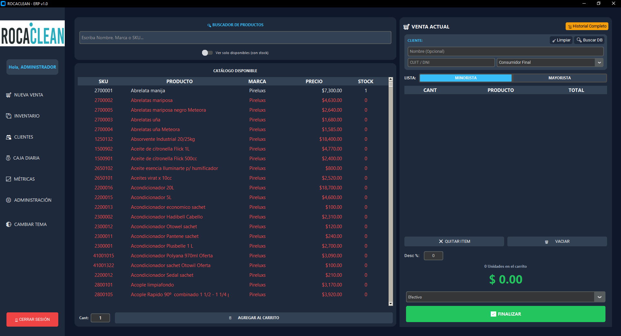Click the CERRAR SESIÓN button
Image resolution: width=621 pixels, height=336 pixels.
(32, 319)
